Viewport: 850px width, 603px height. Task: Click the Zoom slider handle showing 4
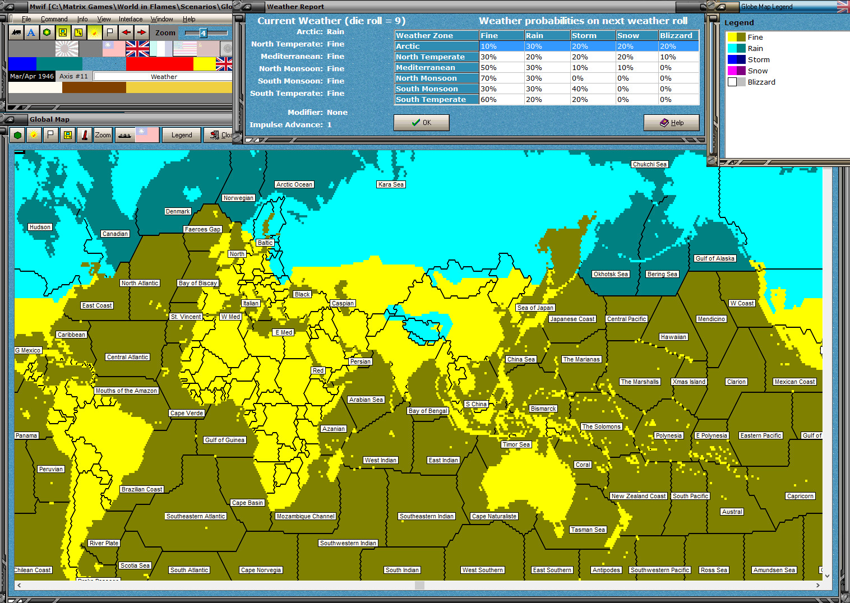(x=204, y=33)
